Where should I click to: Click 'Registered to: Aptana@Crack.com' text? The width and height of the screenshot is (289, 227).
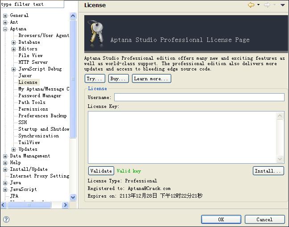(129, 188)
